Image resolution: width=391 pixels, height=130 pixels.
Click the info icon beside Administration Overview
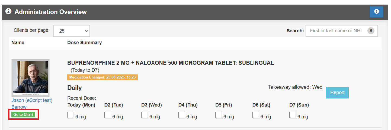click(x=8, y=12)
